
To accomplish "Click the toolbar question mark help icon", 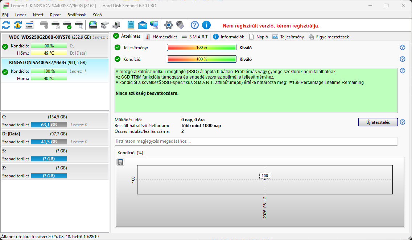I will pos(195,25).
